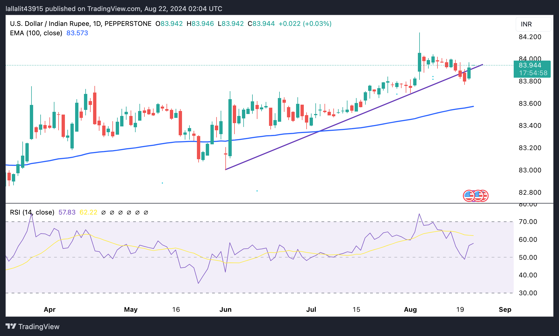Click the Jun label on time axis
The width and height of the screenshot is (559, 336).
click(x=225, y=310)
